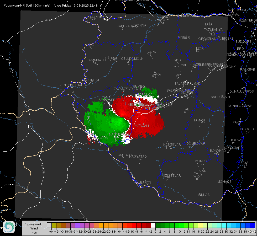Screen dimensions: 257x236
Task: Click the SIKLOS city label
Action: pos(204,195)
